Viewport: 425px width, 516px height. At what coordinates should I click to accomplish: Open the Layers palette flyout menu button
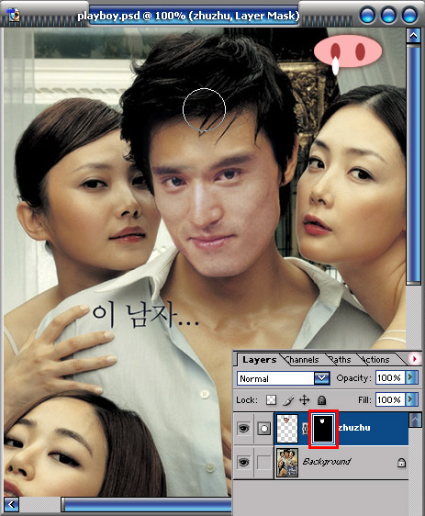415,359
